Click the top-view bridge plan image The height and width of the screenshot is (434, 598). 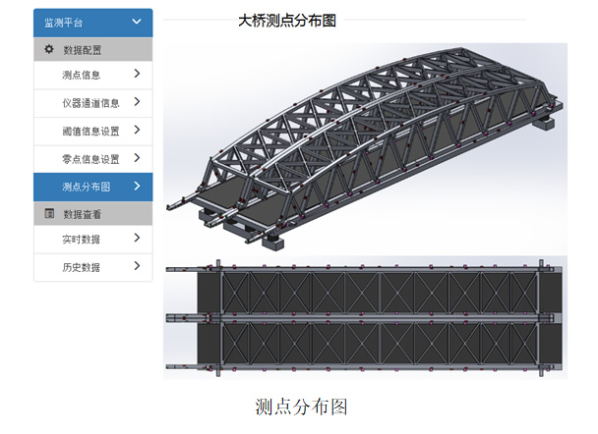click(365, 317)
